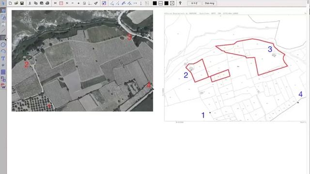Cut the selection with scissors icon
The width and height of the screenshot is (310, 174).
tap(30, 3)
